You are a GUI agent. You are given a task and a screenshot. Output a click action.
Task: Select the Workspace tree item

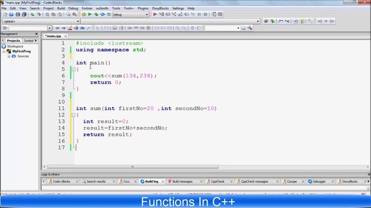(x=15, y=46)
